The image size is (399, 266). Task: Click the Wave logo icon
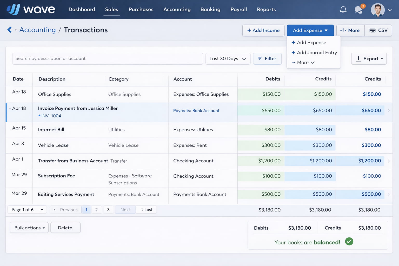(x=13, y=9)
